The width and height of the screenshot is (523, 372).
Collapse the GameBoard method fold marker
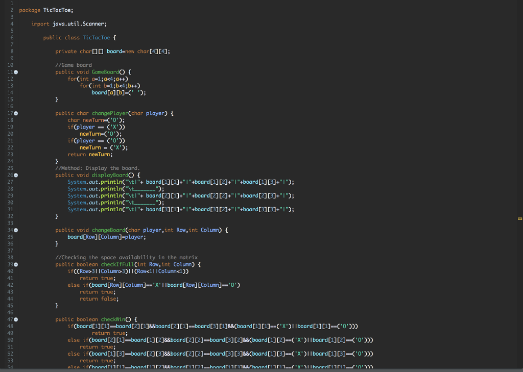(x=15, y=72)
